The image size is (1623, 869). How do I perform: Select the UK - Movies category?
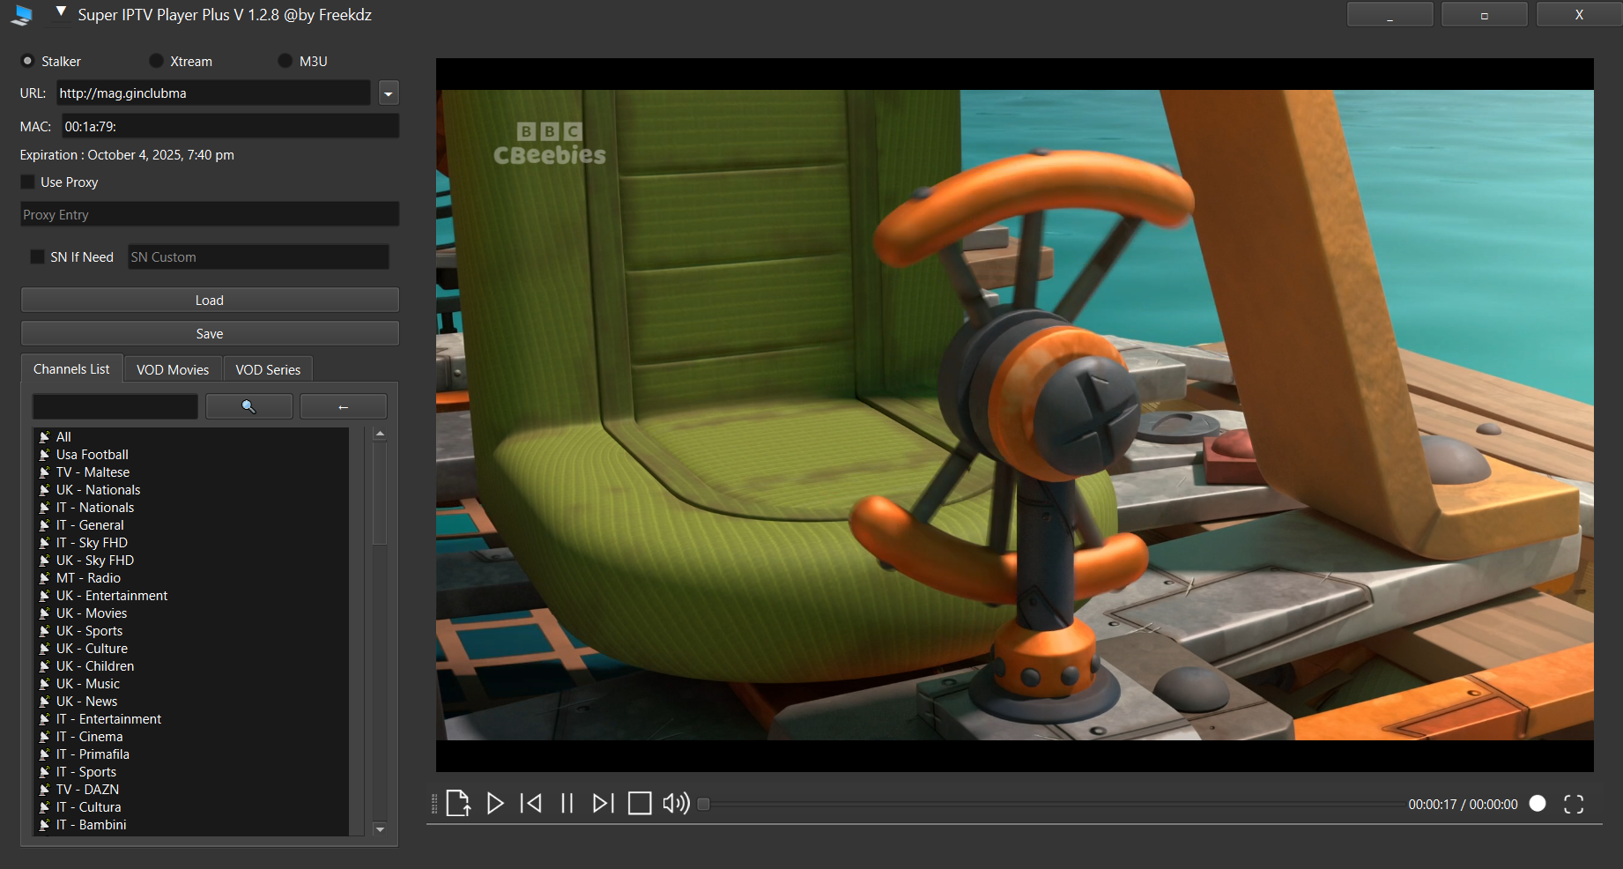pyautogui.click(x=190, y=613)
